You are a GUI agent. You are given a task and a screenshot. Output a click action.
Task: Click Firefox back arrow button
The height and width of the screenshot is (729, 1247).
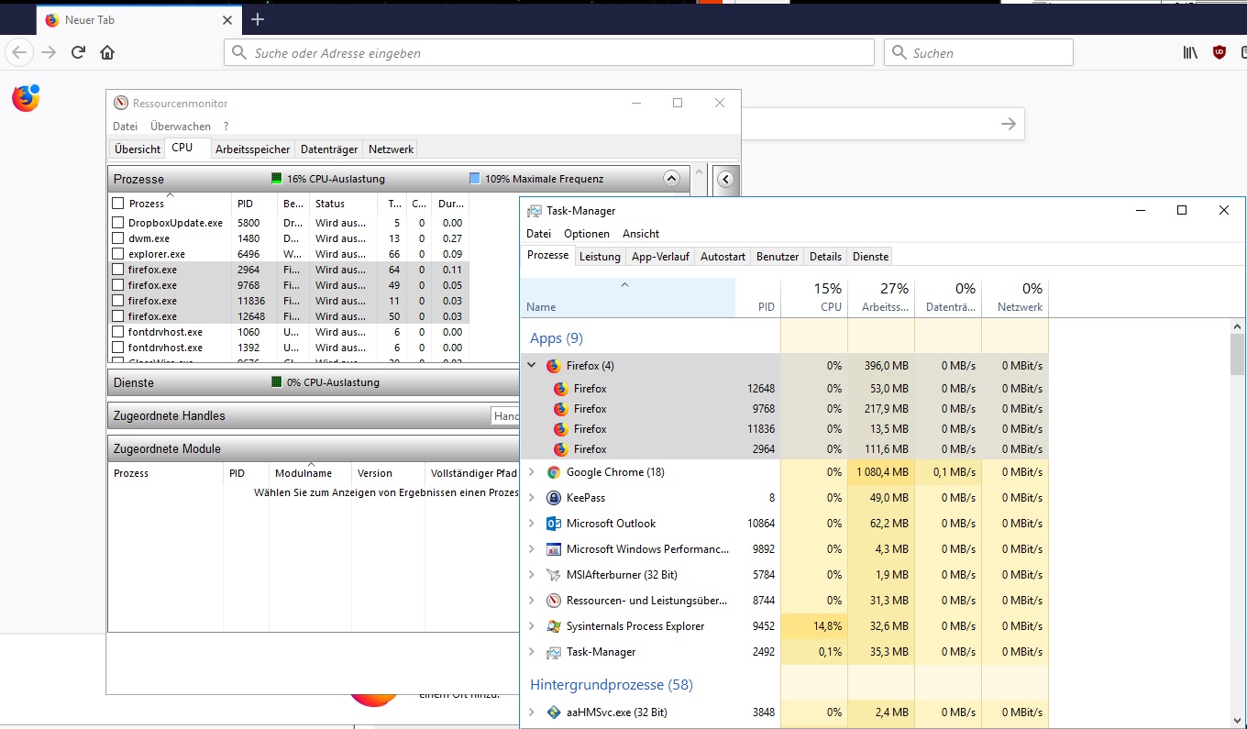click(19, 52)
